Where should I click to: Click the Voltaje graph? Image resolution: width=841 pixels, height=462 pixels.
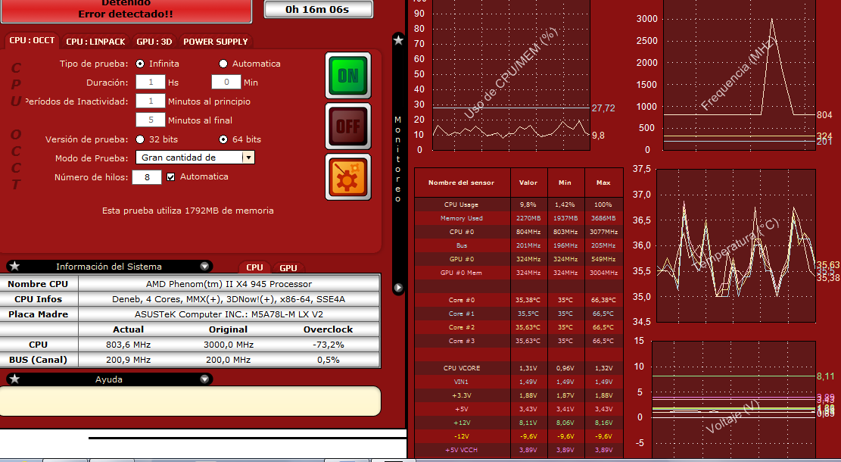[x=734, y=400]
